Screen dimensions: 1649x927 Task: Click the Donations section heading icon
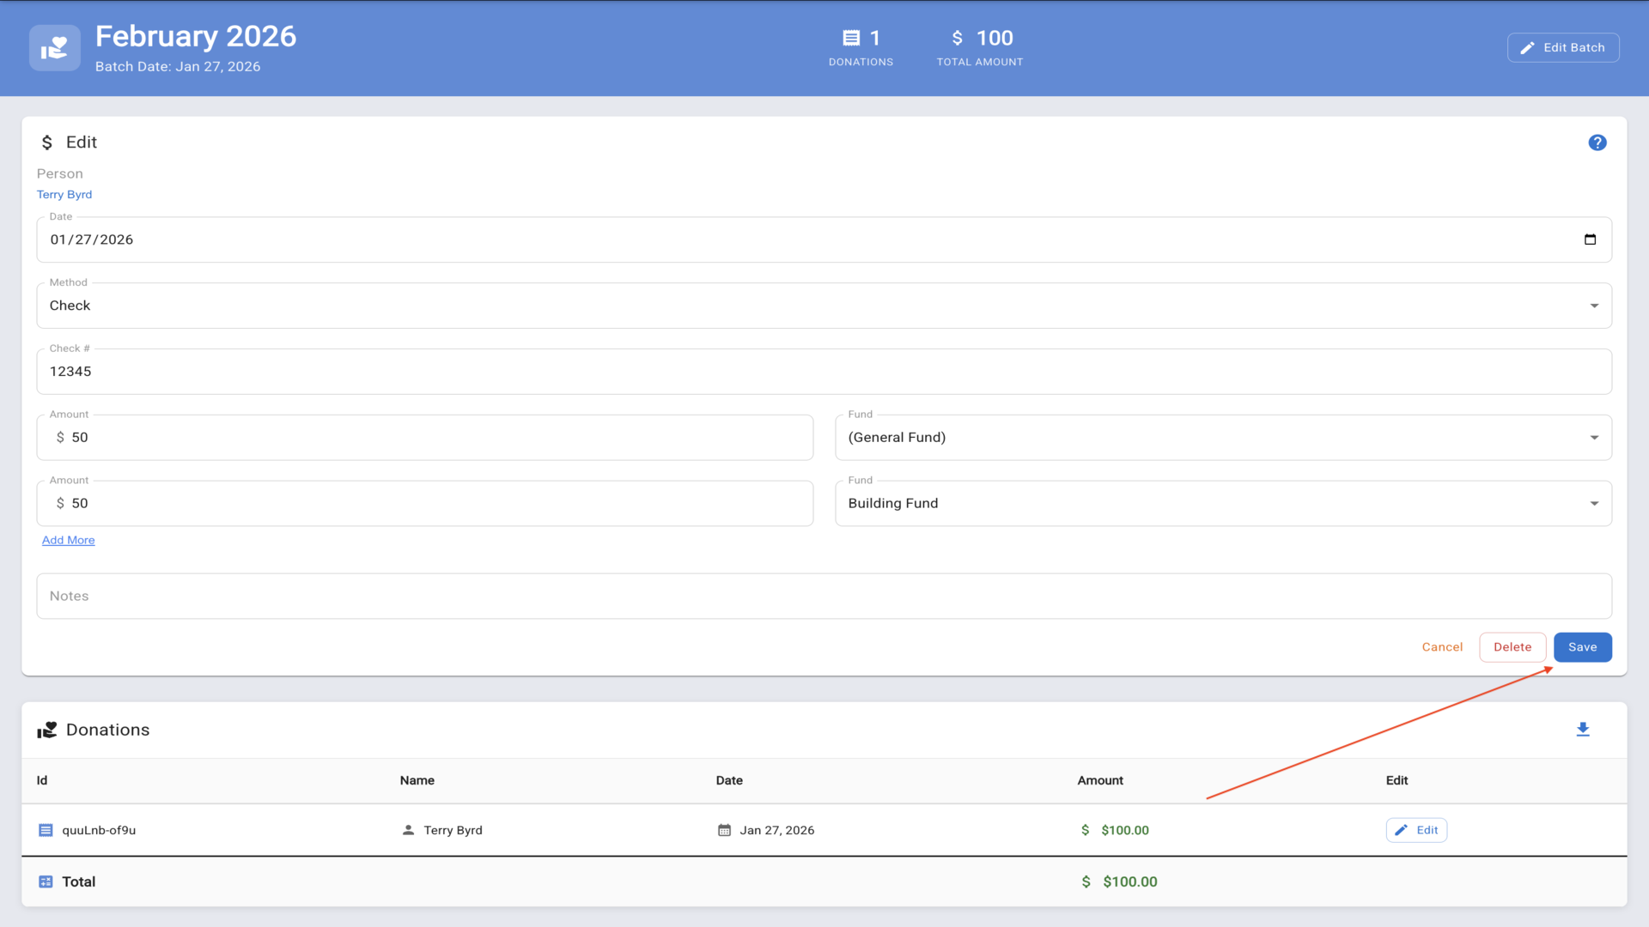pos(47,730)
